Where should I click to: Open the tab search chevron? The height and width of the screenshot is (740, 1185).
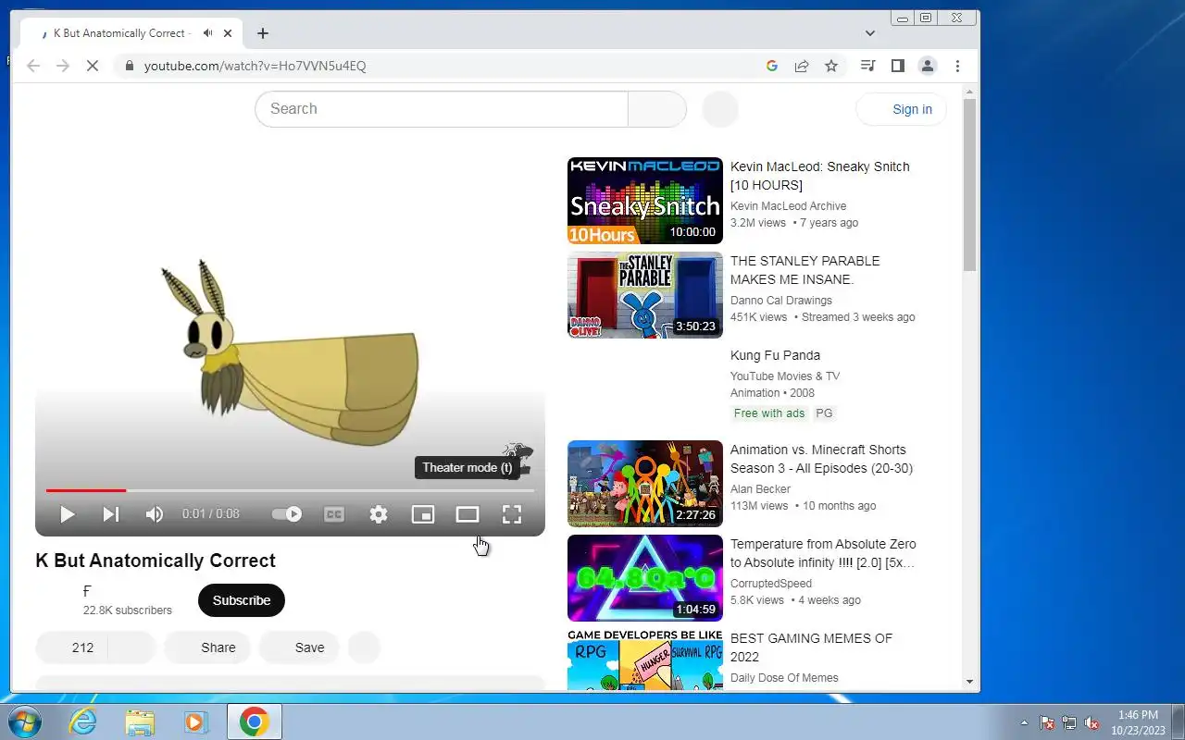(870, 33)
